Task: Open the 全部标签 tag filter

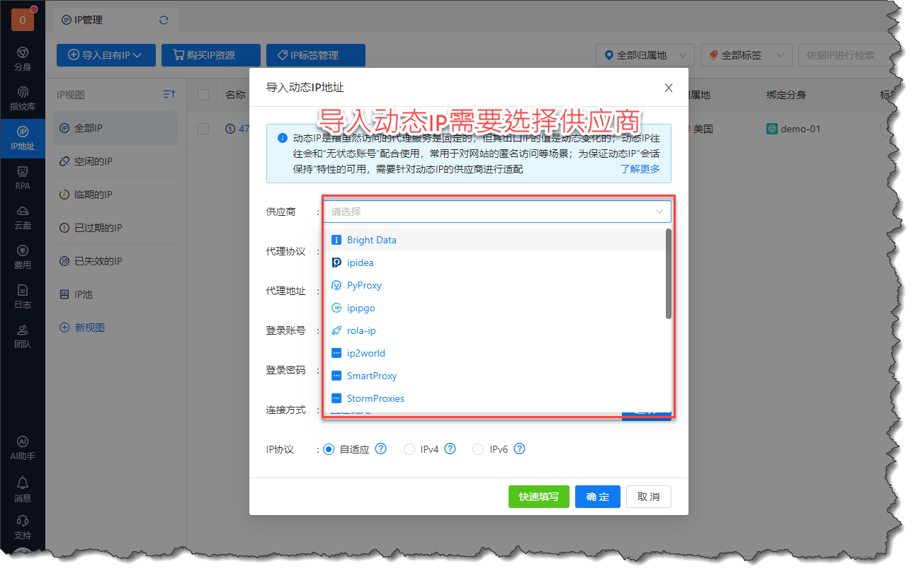Action: point(747,55)
